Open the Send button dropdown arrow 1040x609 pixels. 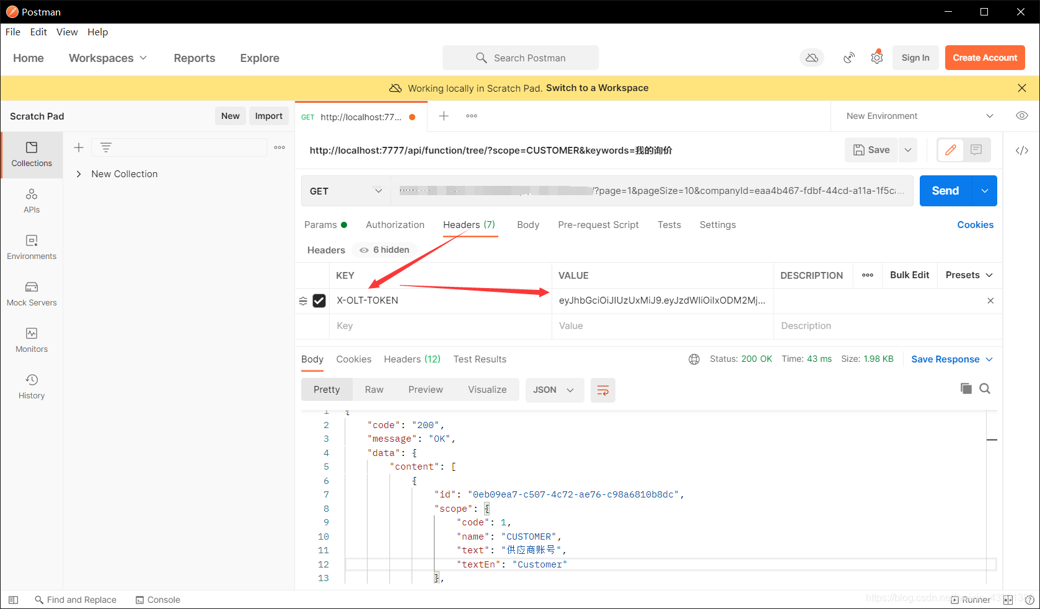tap(985, 191)
